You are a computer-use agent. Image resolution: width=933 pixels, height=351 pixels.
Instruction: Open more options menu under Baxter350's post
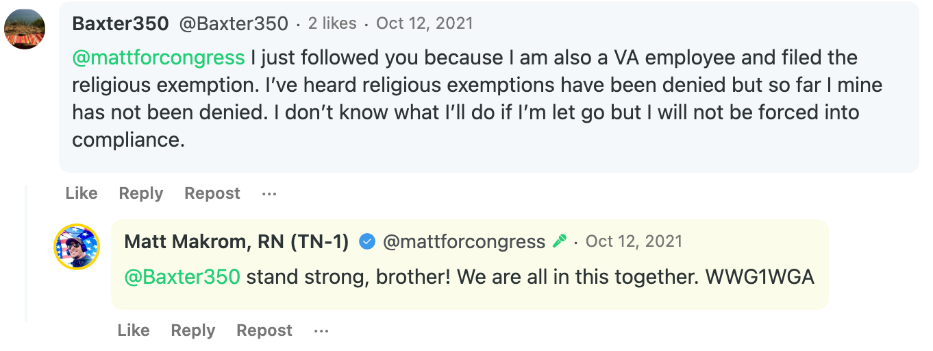(269, 193)
